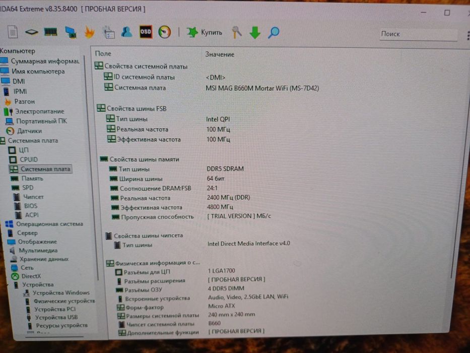Open the BIOS tree item
This screenshot has height=353, width=470.
(x=26, y=206)
